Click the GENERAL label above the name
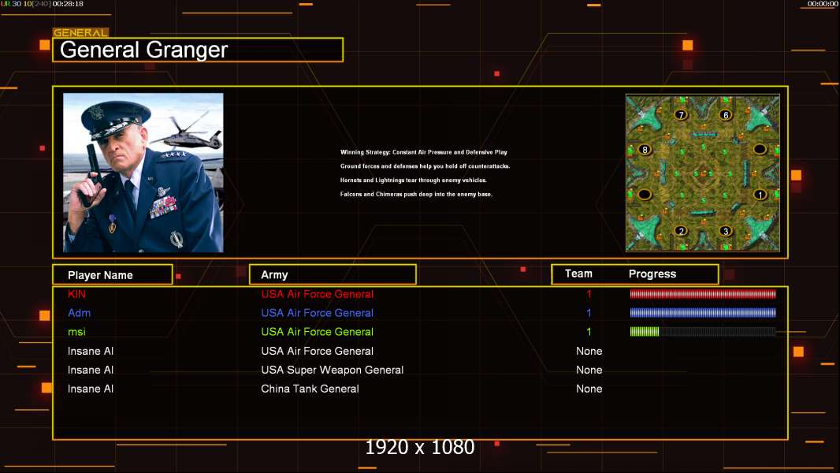 point(80,32)
